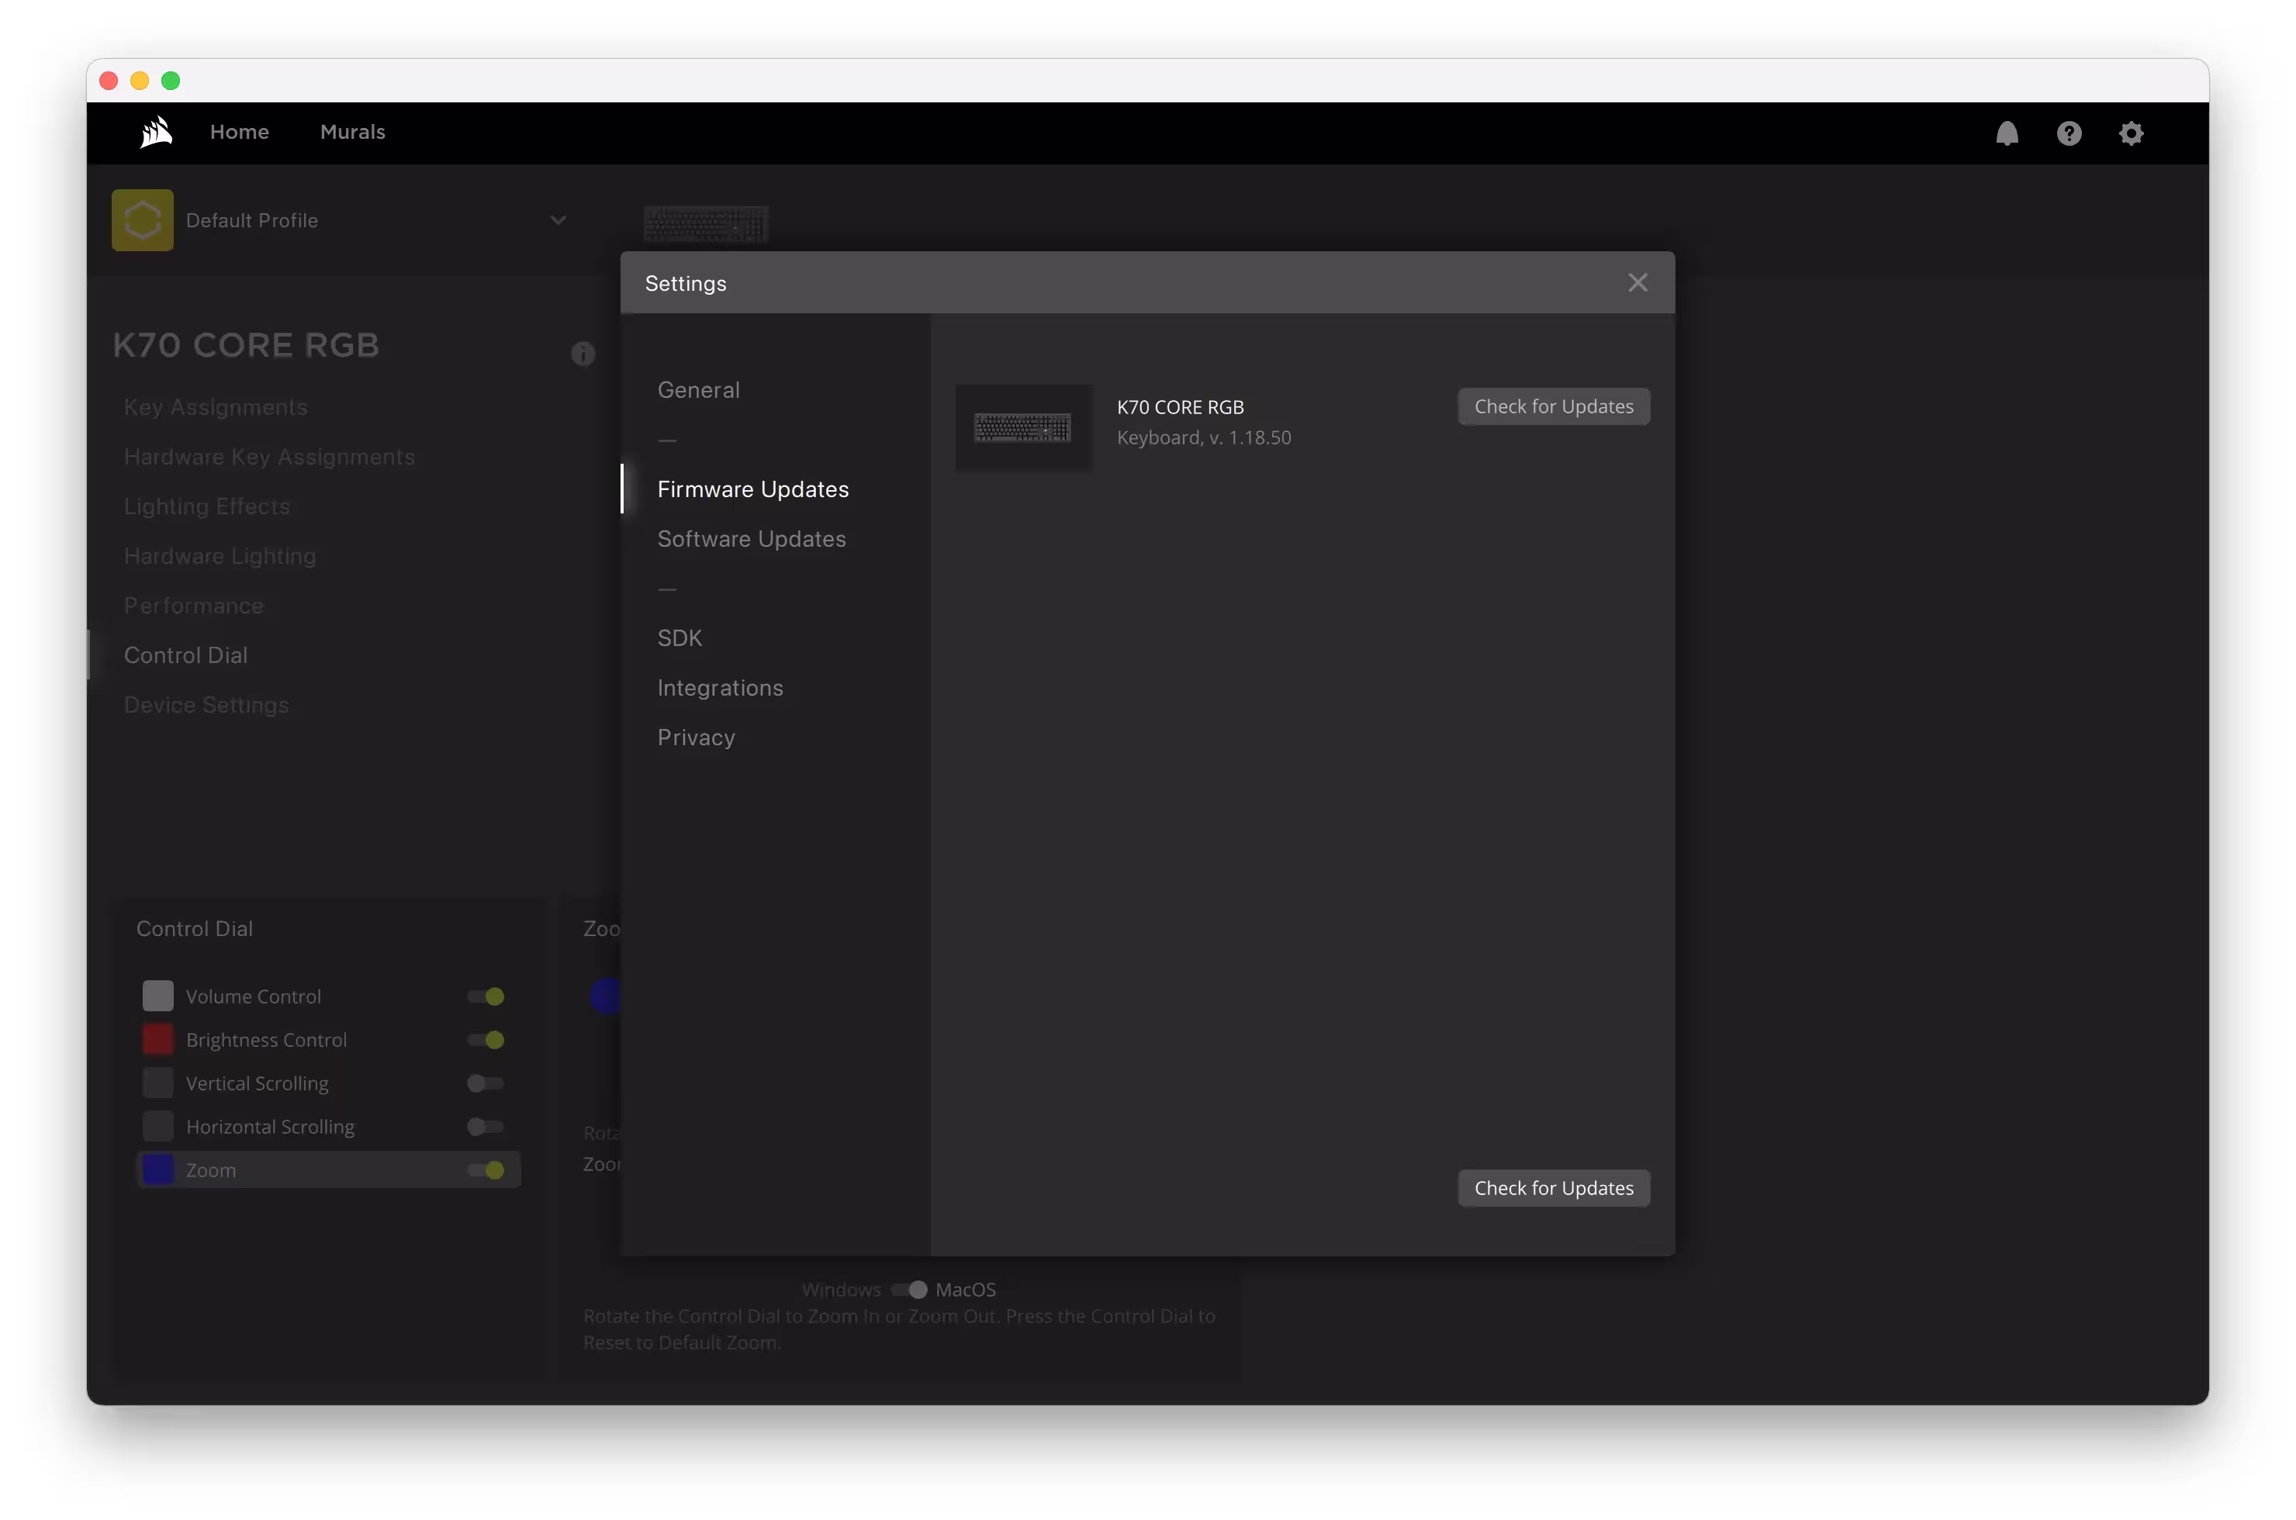Click the Default Profile hexagon icon
Viewport: 2296px width, 1520px height.
point(143,220)
